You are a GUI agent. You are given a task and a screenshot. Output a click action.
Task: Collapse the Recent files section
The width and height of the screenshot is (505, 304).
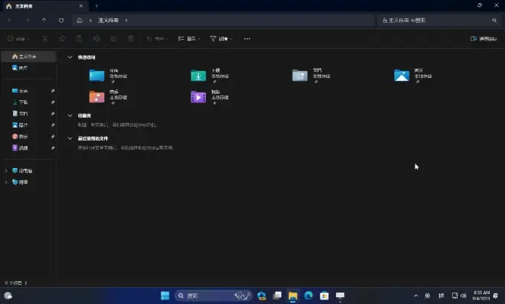[70, 138]
